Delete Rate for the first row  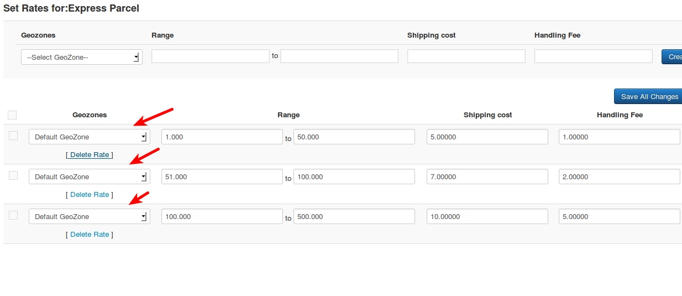point(90,155)
